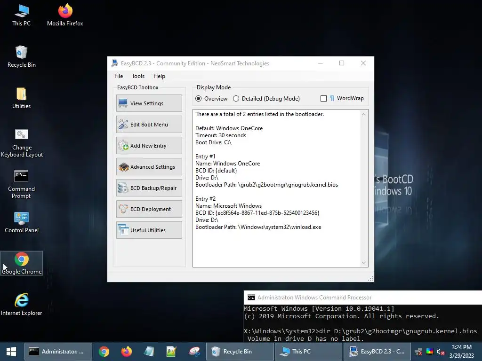Open the Recycle Bin desktop icon

(21, 57)
